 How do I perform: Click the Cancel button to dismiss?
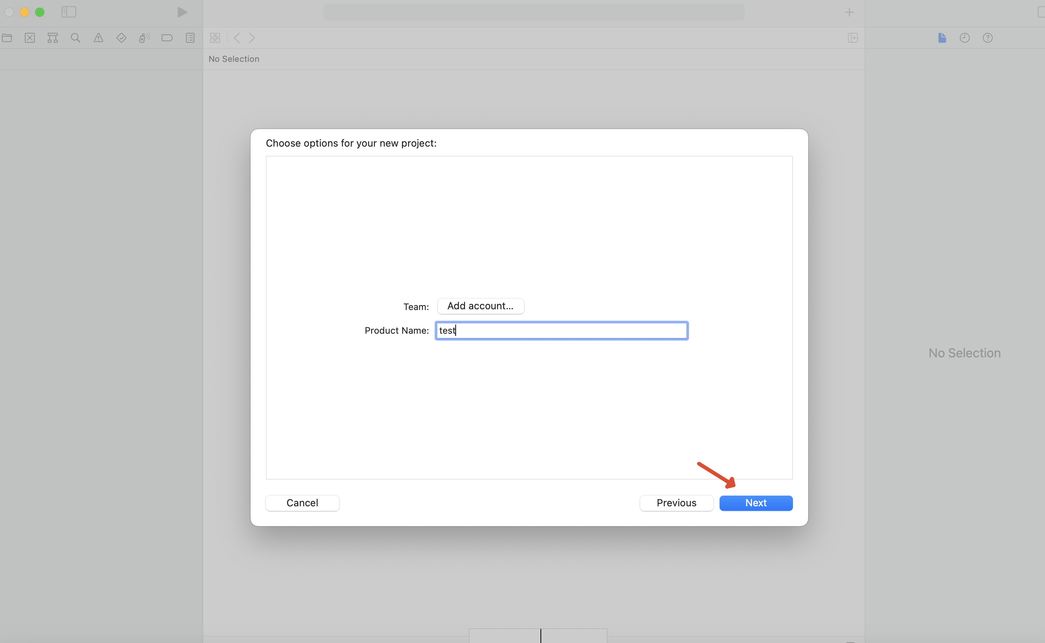pos(302,503)
